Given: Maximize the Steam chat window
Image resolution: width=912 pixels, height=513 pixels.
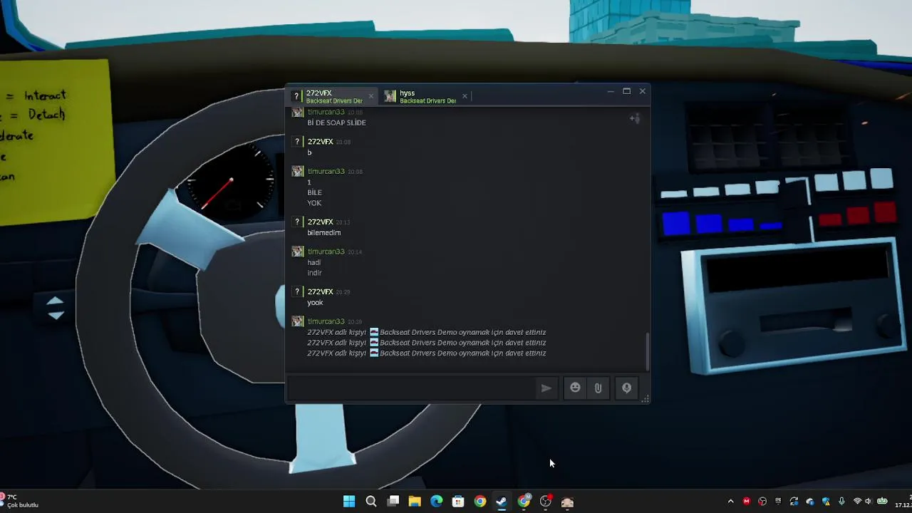Looking at the screenshot, I should pos(626,91).
